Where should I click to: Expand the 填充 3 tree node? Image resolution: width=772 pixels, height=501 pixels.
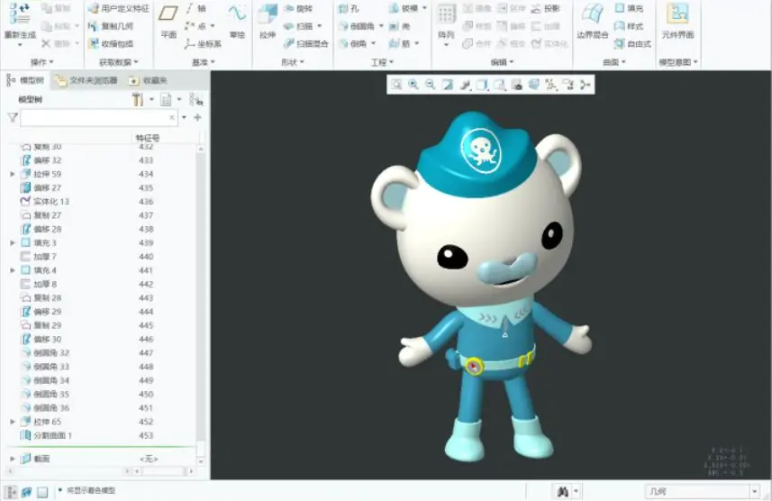pos(13,243)
